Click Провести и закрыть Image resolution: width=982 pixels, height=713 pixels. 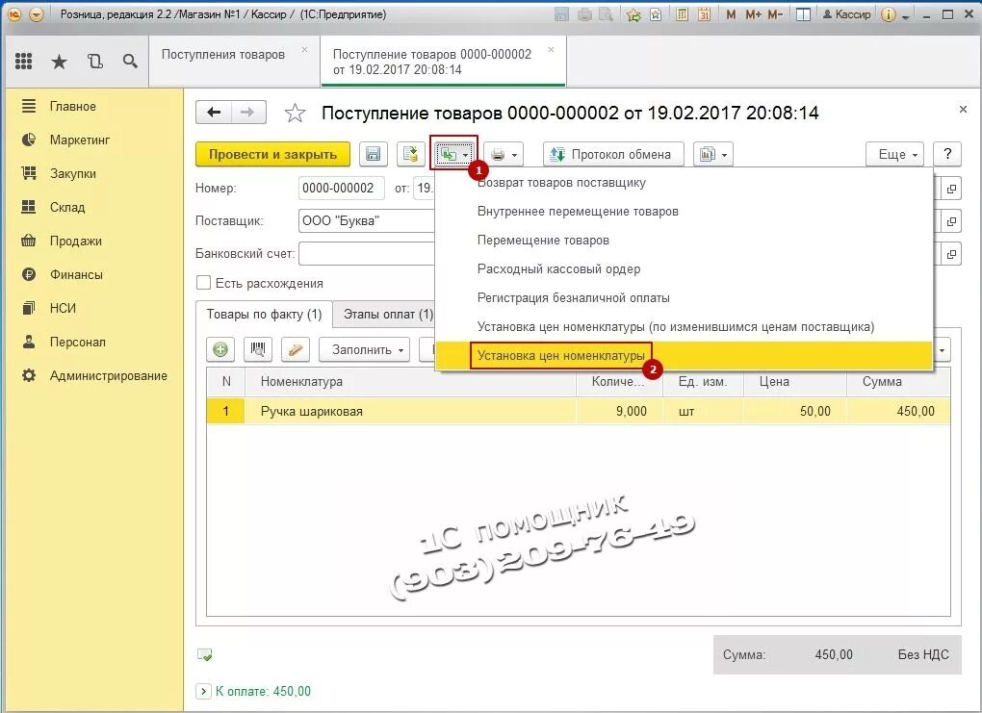click(272, 154)
